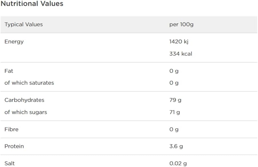Select the 1420 kj energy value
This screenshot has height=167, width=258.
pos(179,42)
